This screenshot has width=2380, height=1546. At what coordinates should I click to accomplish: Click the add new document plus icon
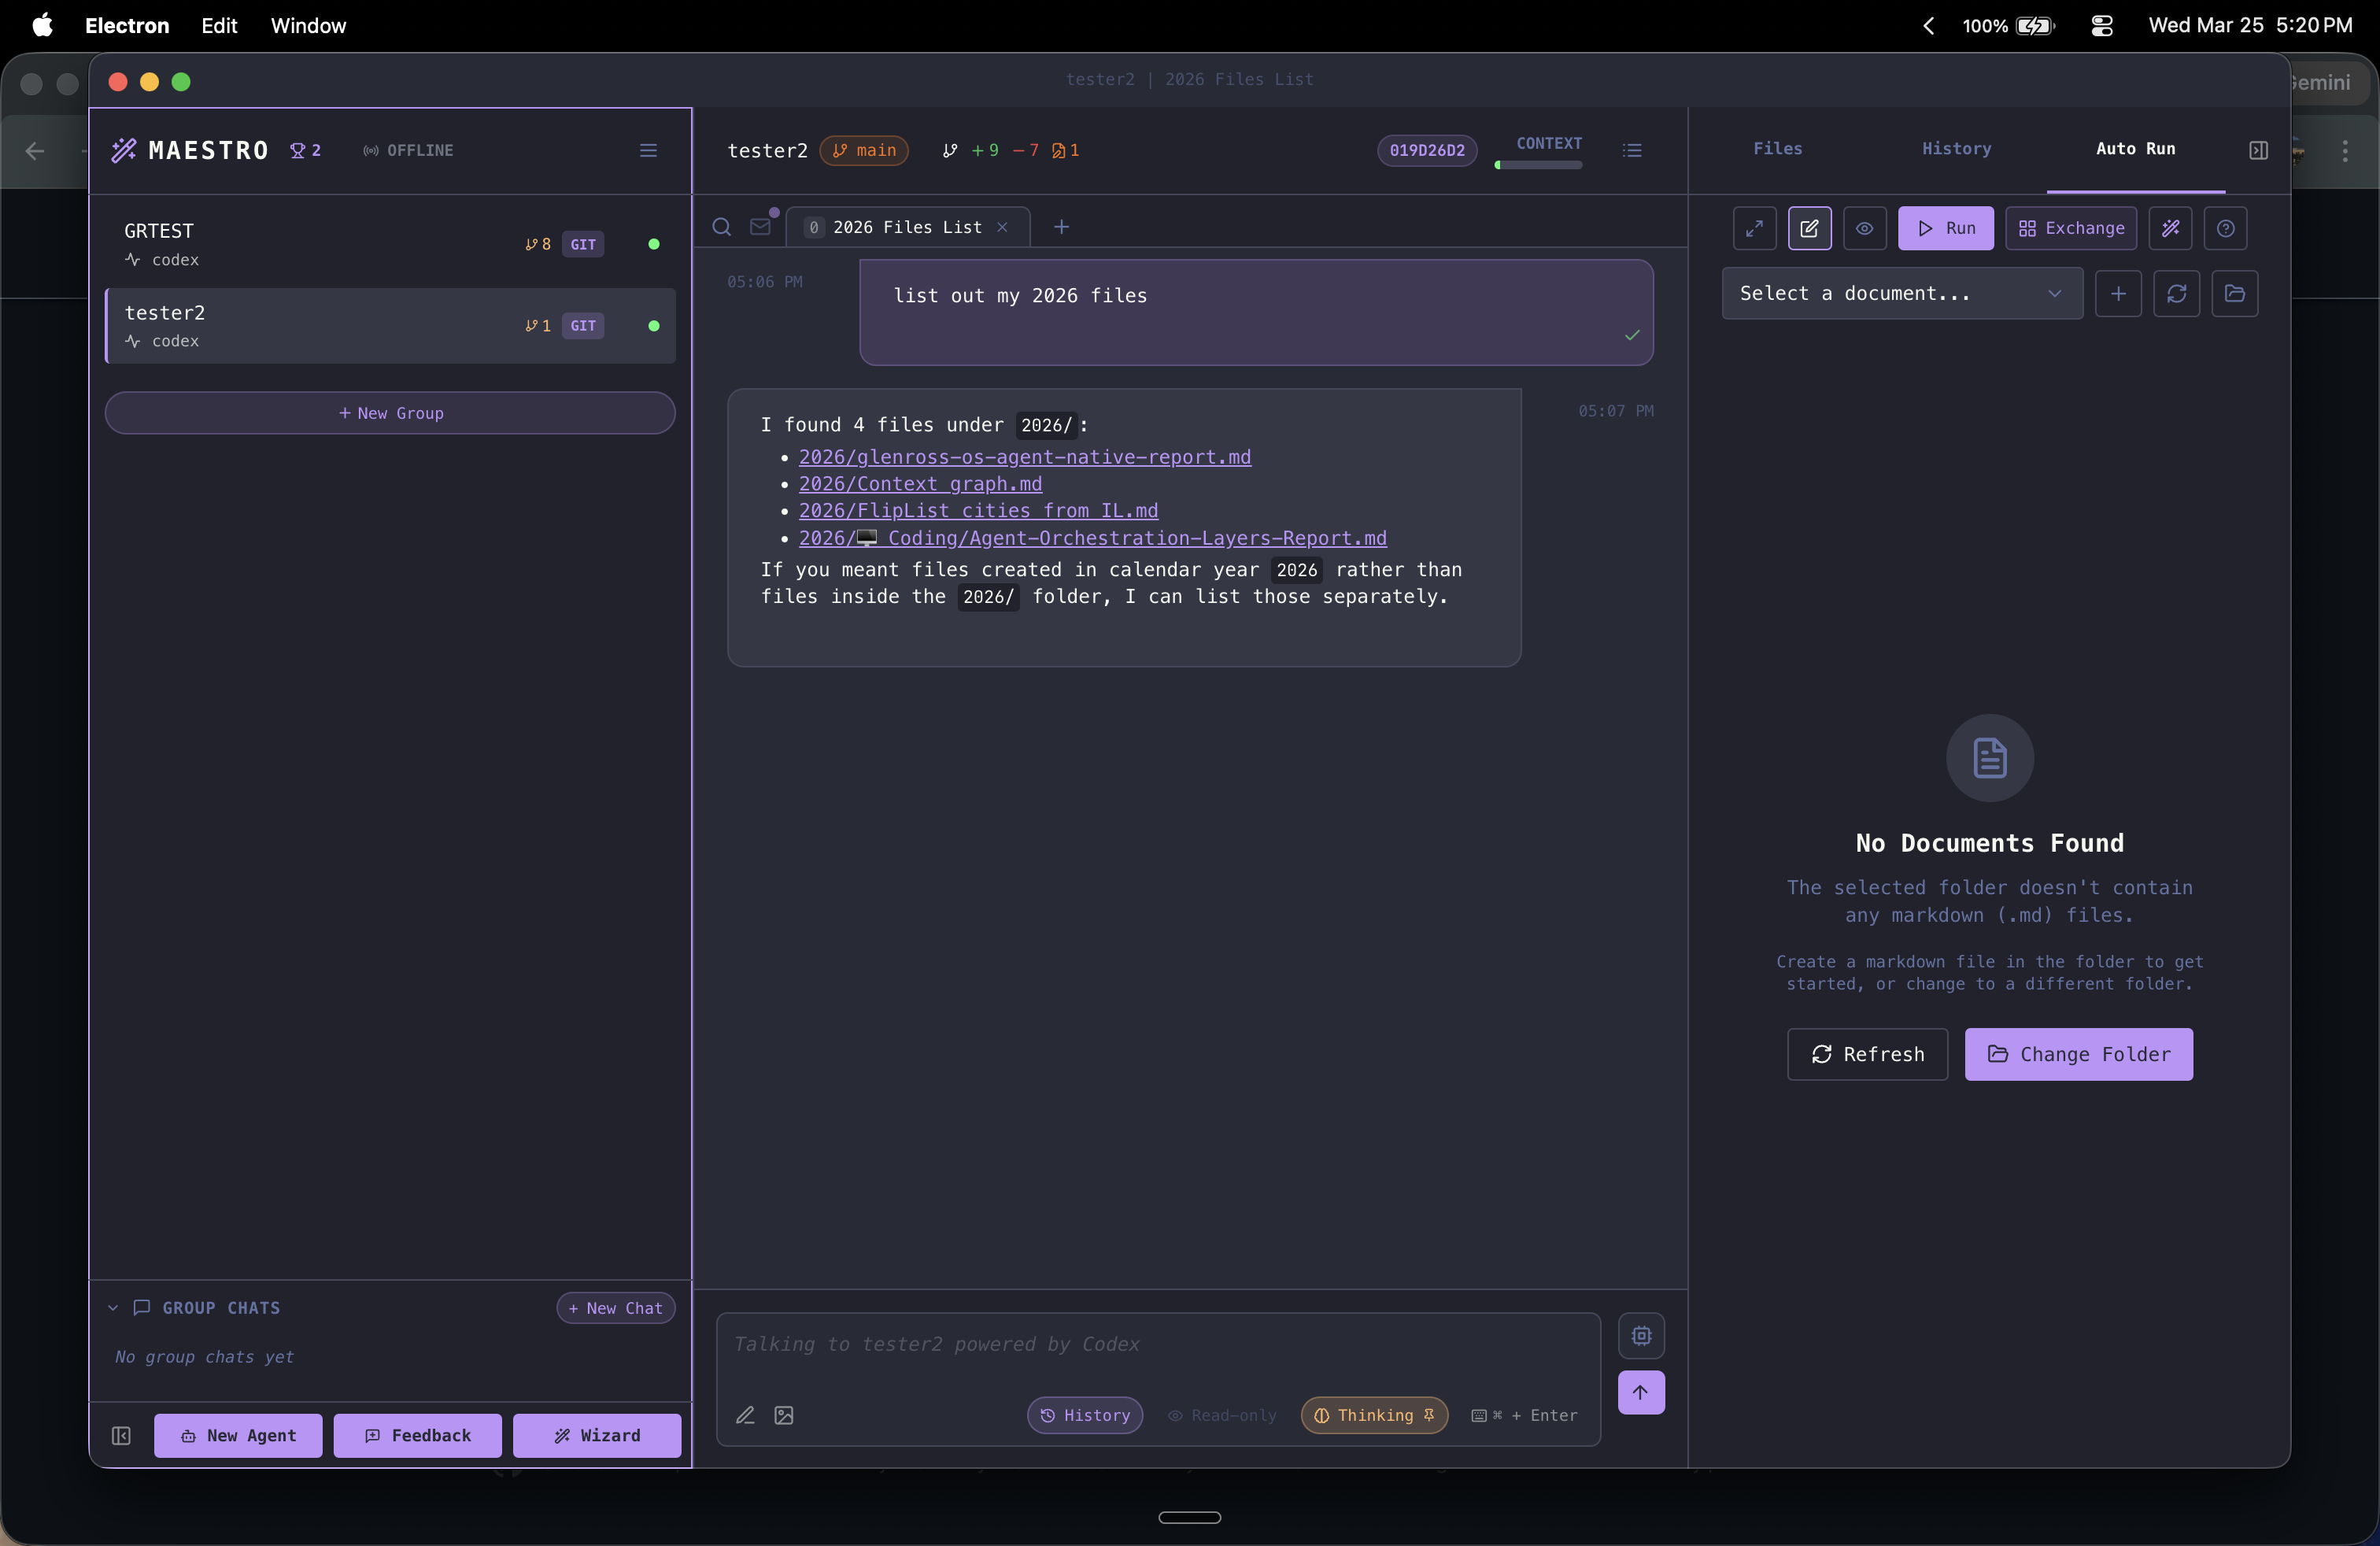click(x=2118, y=293)
